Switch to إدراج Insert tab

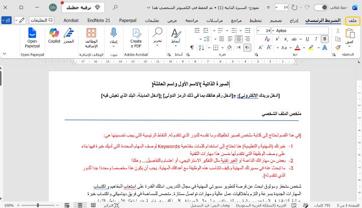(294, 21)
